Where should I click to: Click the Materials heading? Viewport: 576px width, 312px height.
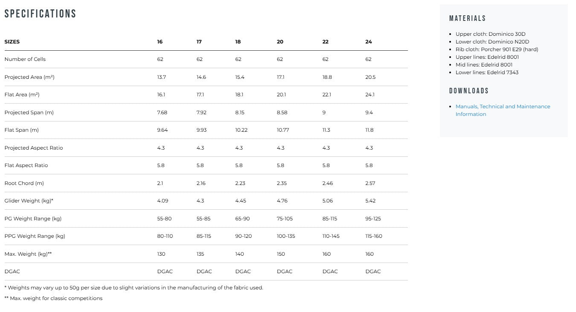tap(468, 18)
